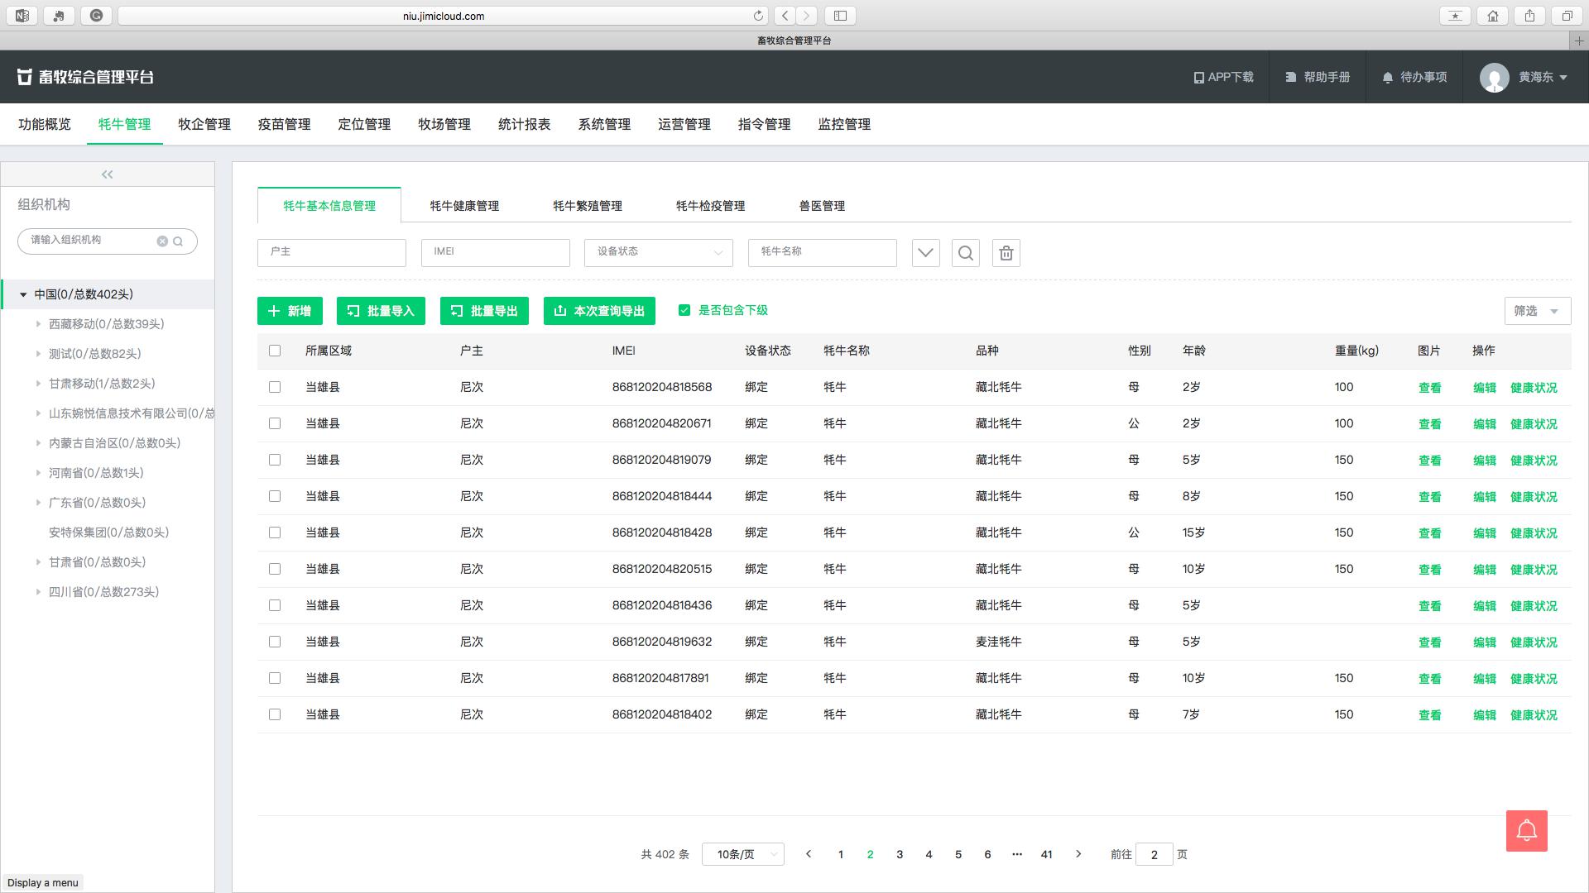Expand the 测试 tree node
Viewport: 1589px width, 893px height.
(38, 354)
